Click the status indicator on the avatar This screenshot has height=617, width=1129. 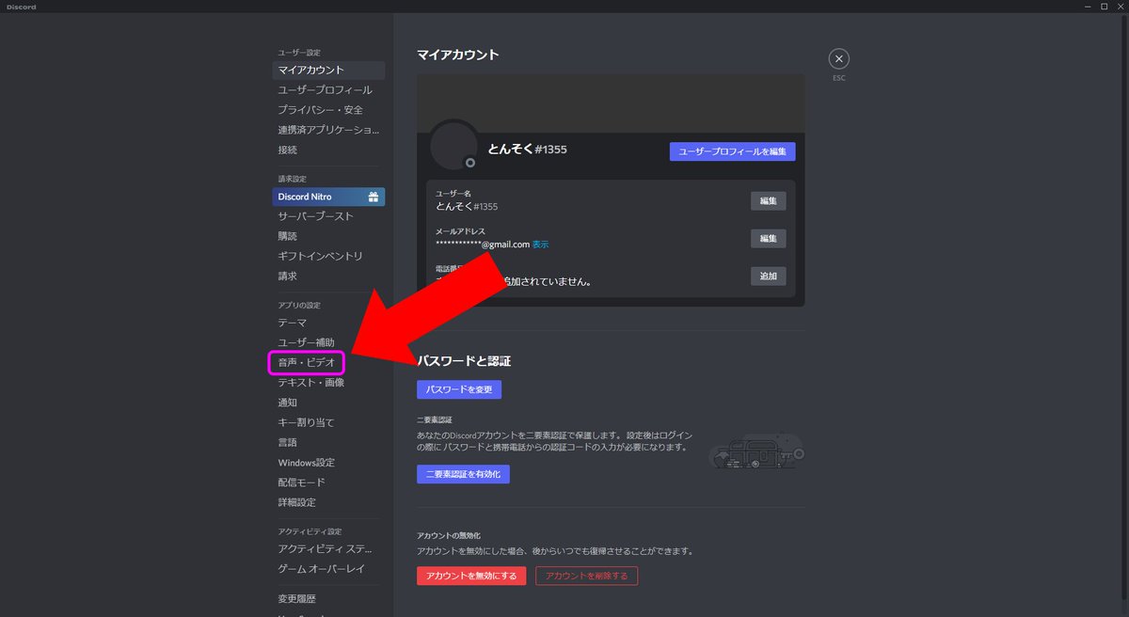(470, 163)
